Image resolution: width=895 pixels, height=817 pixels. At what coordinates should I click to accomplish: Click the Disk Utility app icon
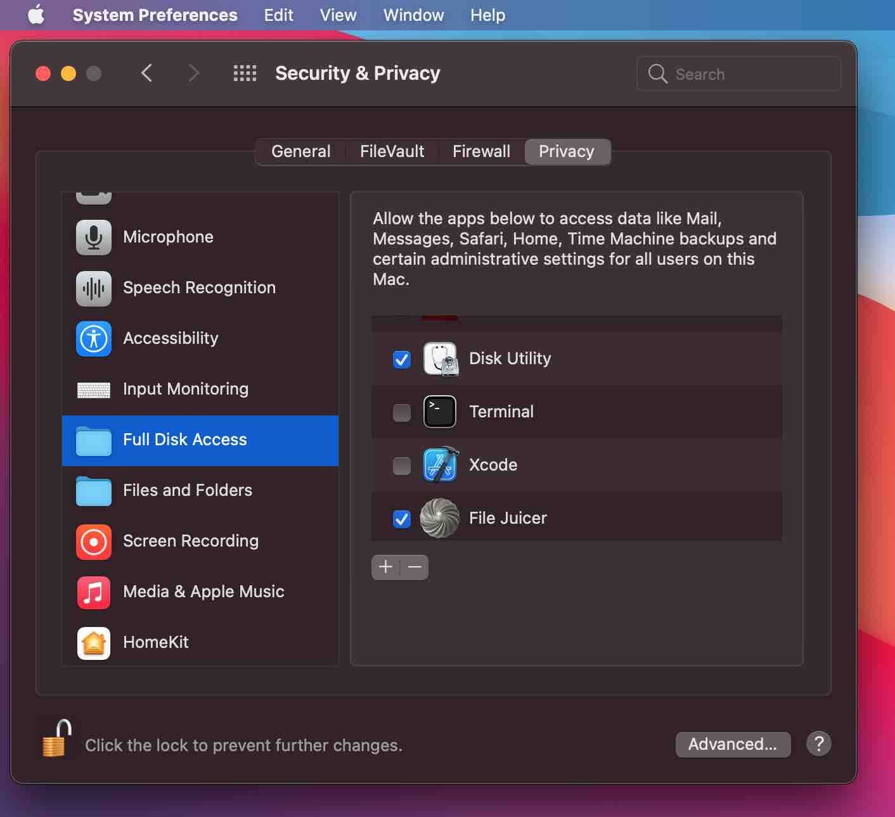click(441, 359)
